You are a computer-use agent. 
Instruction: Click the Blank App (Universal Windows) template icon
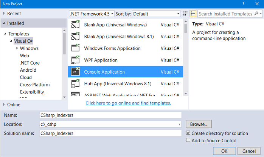[x=75, y=25]
